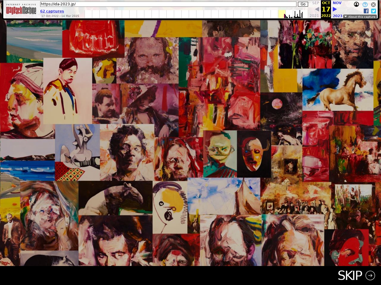381x285 pixels.
Task: Open the user account icon
Action: point(356,4)
